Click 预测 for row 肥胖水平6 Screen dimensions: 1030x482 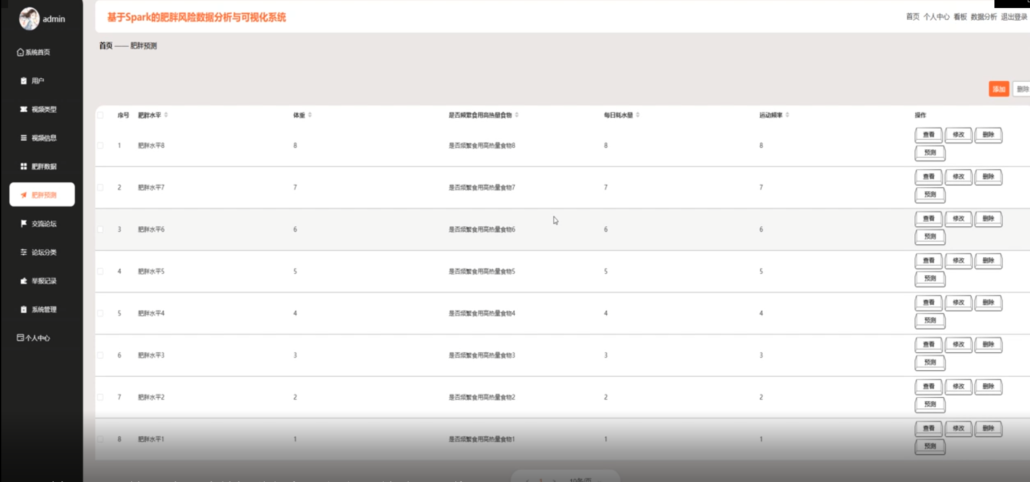pos(930,237)
